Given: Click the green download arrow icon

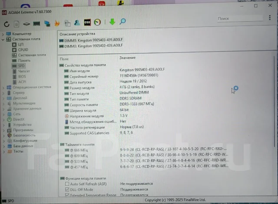Looking at the screenshot, I should (x=113, y=22).
